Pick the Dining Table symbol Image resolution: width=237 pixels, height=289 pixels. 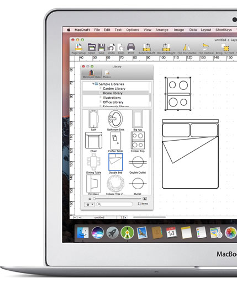[93, 163]
